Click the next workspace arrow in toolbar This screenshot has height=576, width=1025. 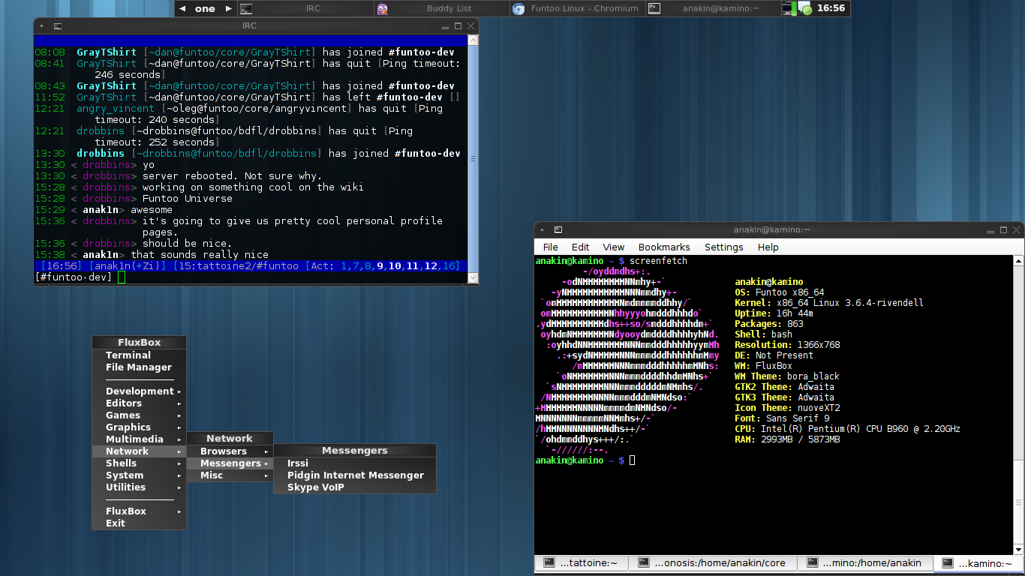click(229, 9)
